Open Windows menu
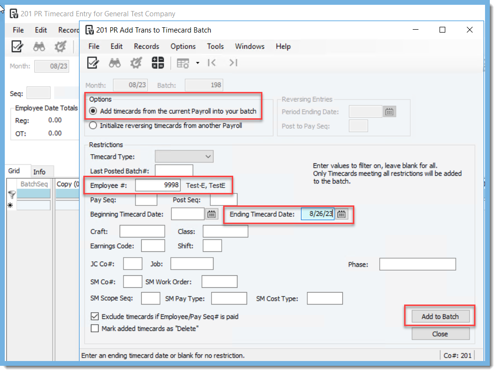Image resolution: width=497 pixels, height=373 pixels. tap(249, 46)
